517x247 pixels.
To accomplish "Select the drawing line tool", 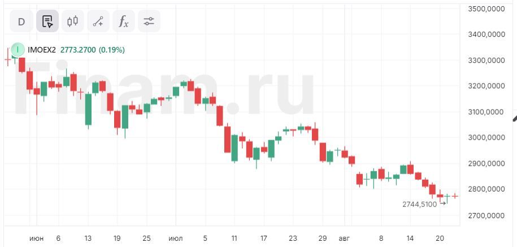I will pyautogui.click(x=98, y=21).
